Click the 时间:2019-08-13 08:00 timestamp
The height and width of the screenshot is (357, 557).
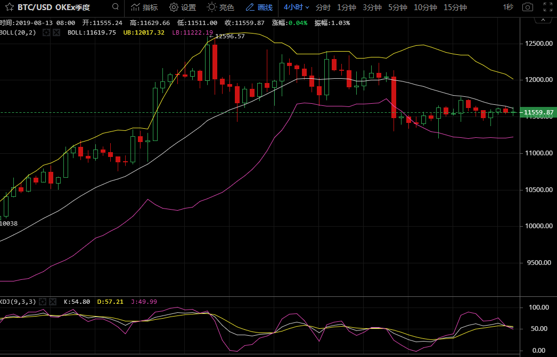(x=37, y=23)
